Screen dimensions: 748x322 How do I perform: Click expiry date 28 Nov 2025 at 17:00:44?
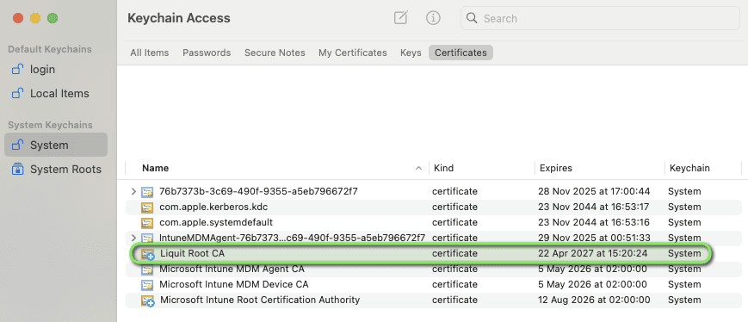tap(594, 191)
